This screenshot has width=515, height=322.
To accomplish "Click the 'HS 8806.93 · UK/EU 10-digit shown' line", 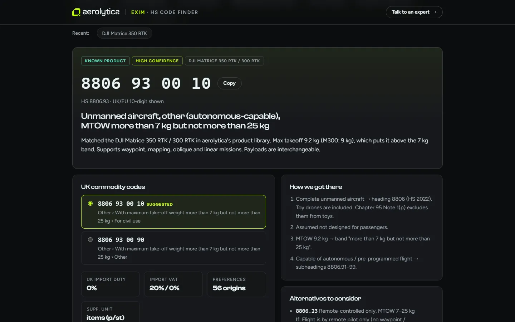I will click(x=122, y=101).
